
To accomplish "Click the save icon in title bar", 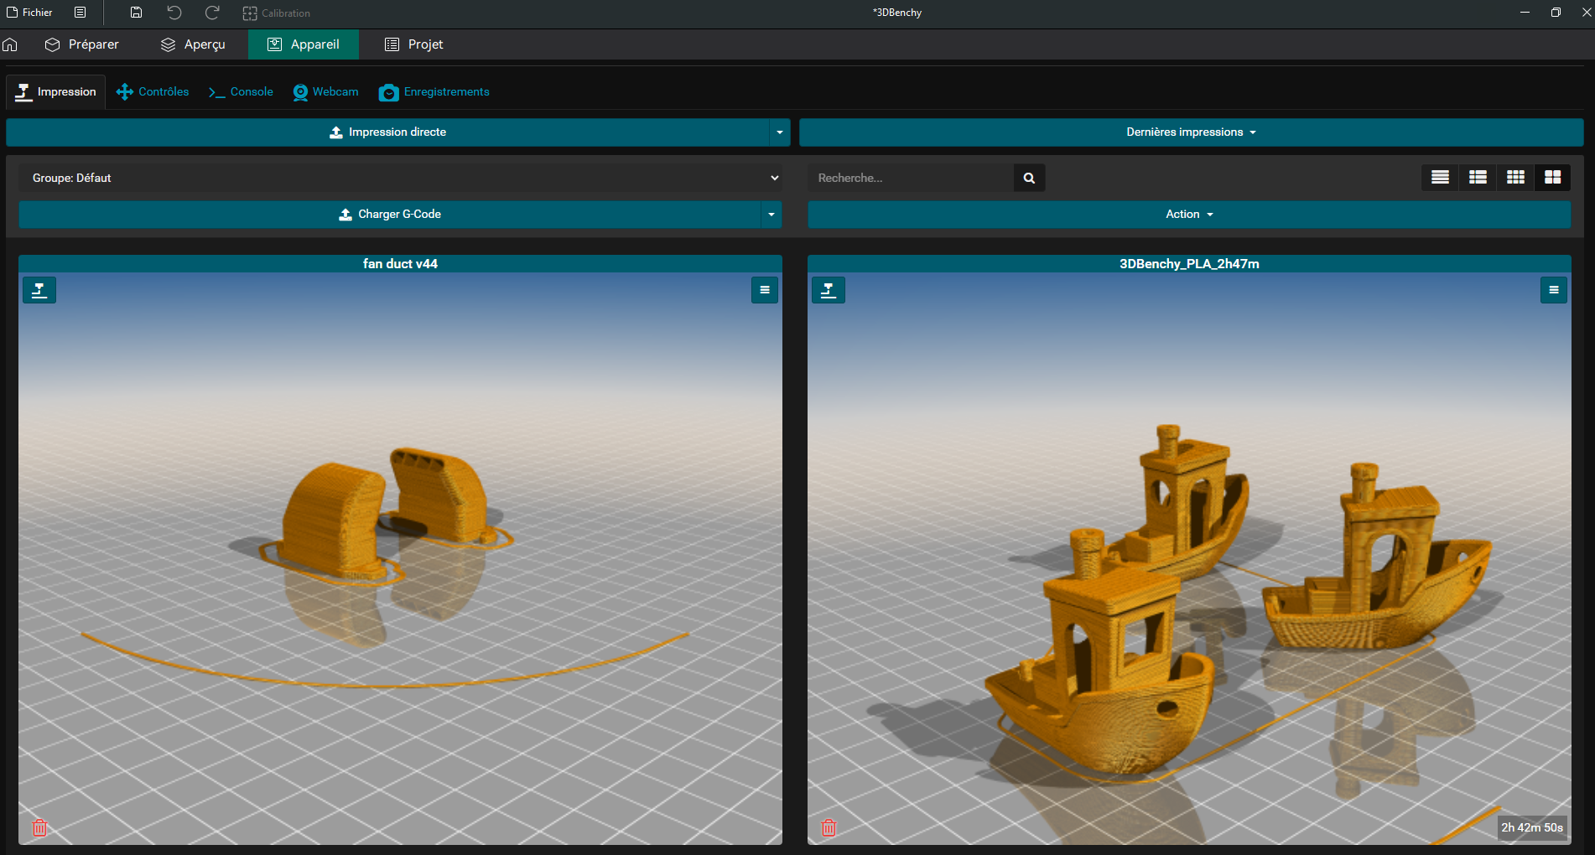I will (x=136, y=13).
